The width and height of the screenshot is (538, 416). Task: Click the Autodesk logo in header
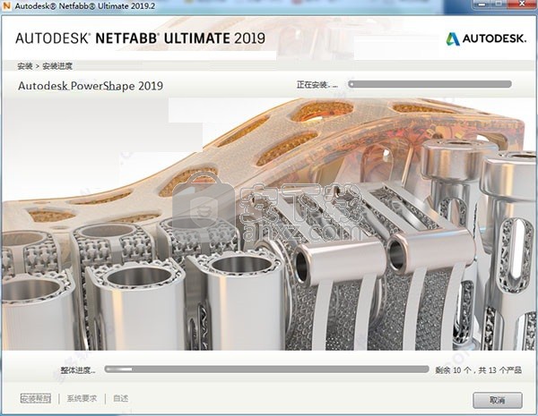click(486, 38)
